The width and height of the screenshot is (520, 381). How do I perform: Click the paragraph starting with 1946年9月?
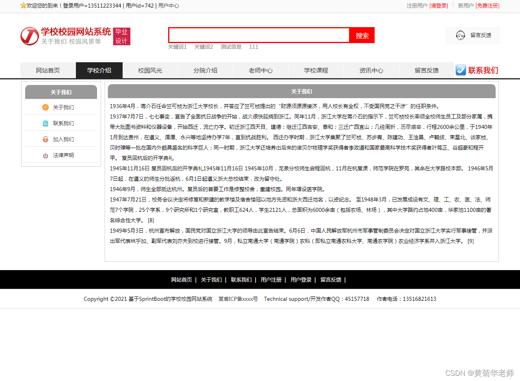pos(218,189)
